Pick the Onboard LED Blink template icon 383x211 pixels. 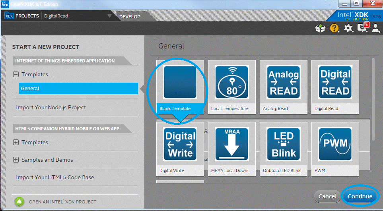283,144
